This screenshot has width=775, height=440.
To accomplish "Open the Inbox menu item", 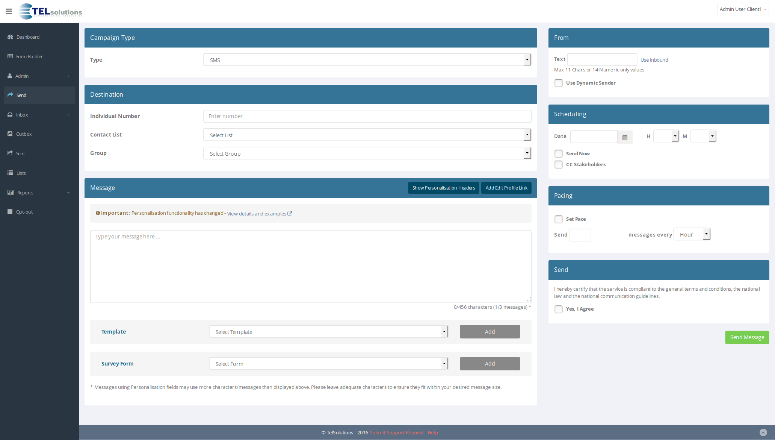I will click(22, 115).
